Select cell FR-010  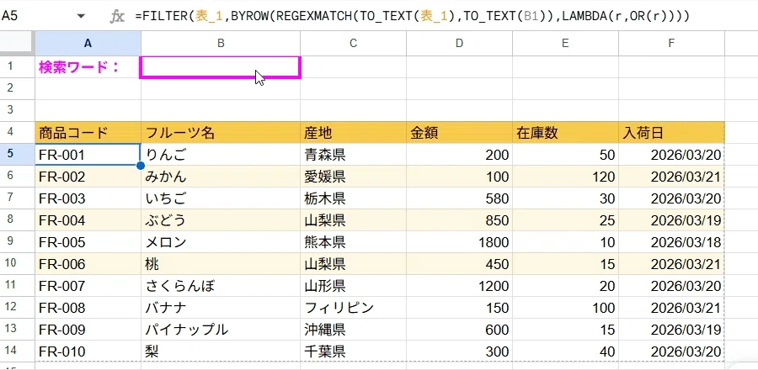pyautogui.click(x=88, y=351)
